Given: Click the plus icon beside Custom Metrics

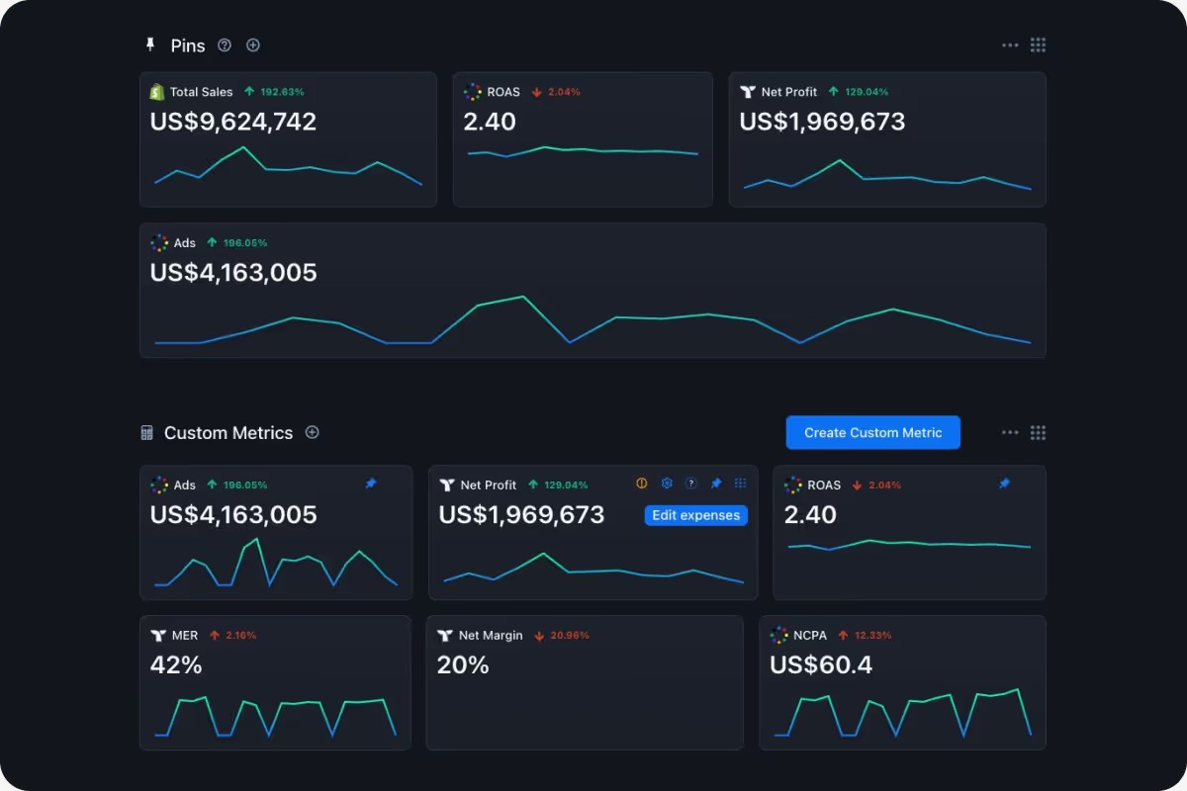Looking at the screenshot, I should (313, 432).
